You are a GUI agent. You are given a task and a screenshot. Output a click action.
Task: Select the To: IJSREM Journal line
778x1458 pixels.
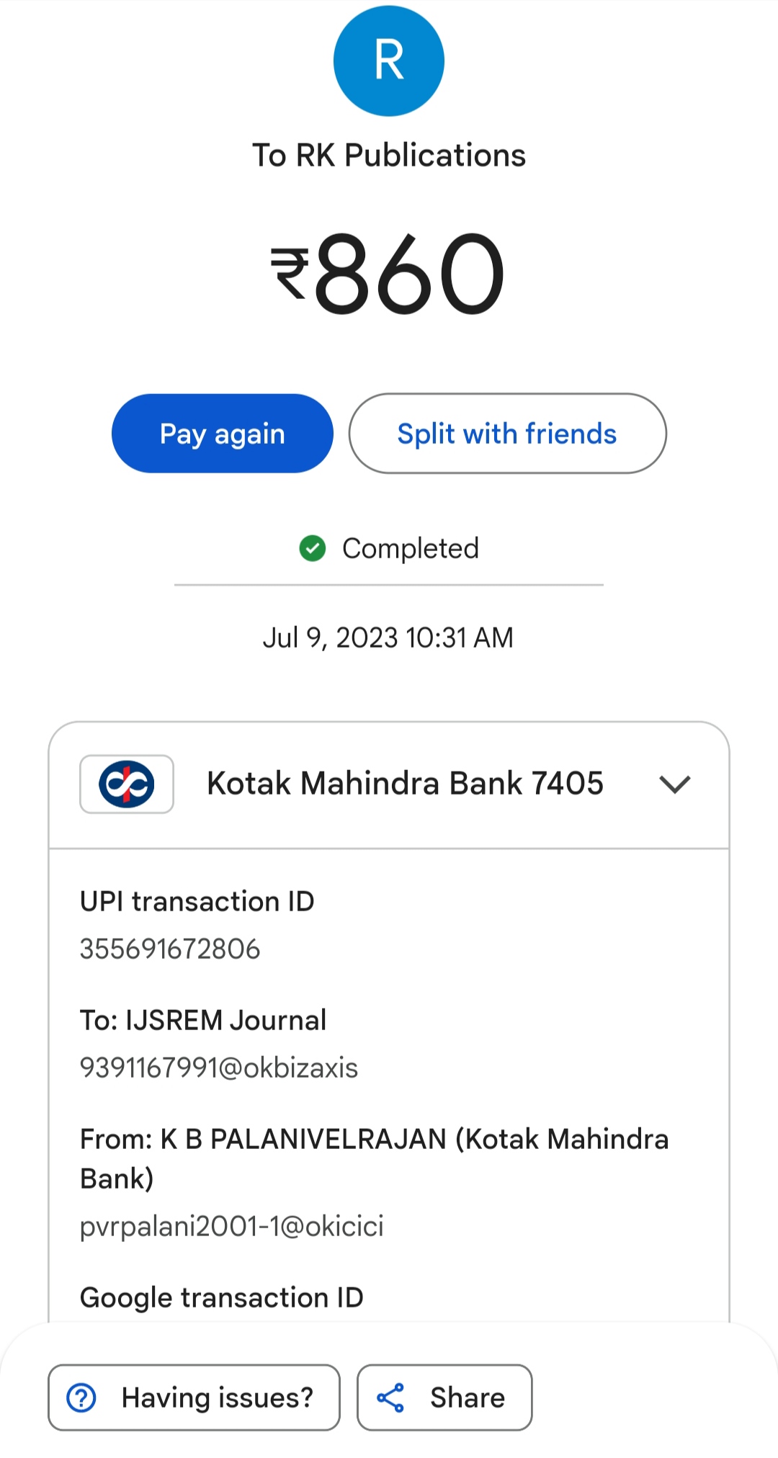(203, 1021)
